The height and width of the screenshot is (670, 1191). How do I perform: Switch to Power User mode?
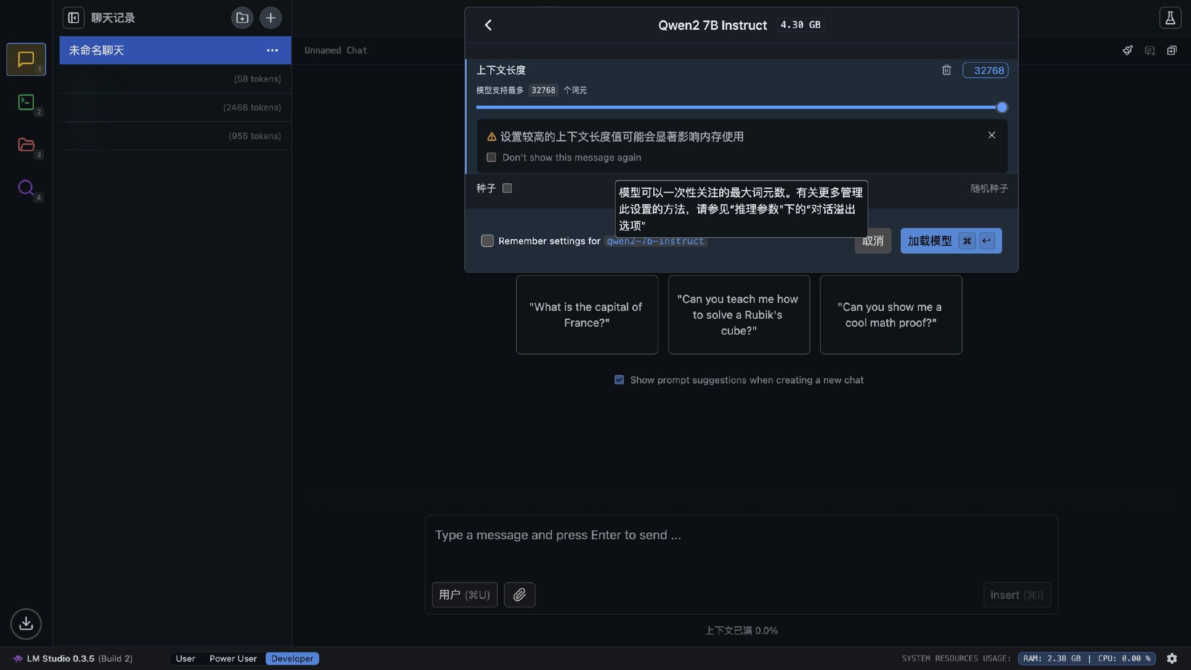point(233,658)
